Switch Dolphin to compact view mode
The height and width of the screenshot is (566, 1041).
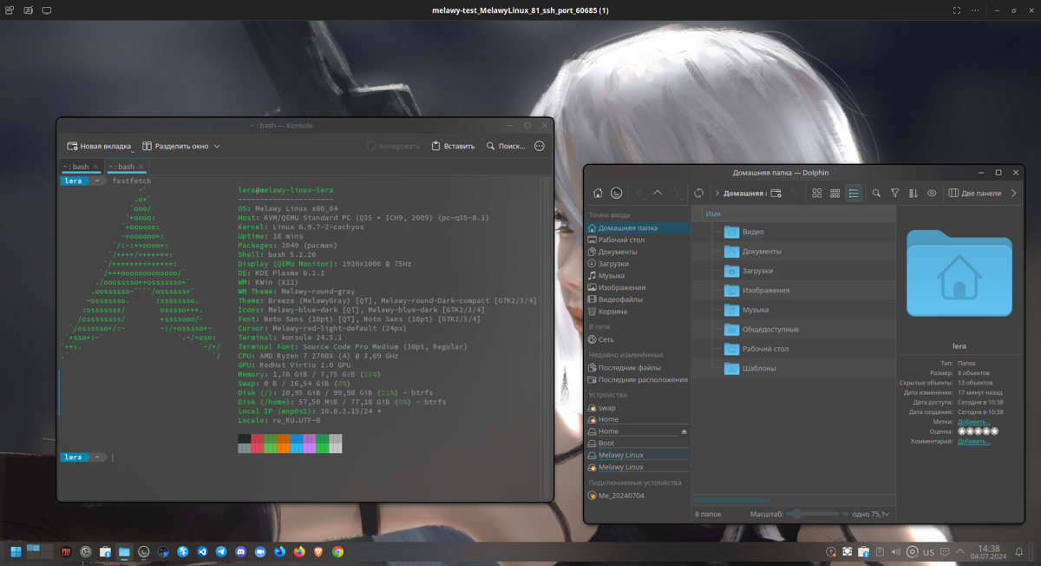(835, 194)
